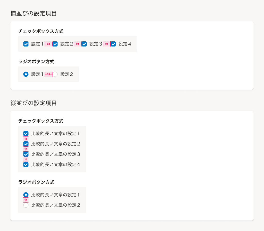Click the horizontal section's チェックボックス方式 heading
This screenshot has width=264, height=231.
point(41,31)
